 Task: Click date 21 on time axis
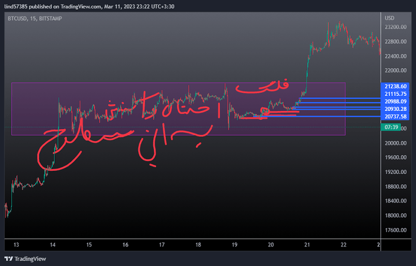[x=307, y=244]
